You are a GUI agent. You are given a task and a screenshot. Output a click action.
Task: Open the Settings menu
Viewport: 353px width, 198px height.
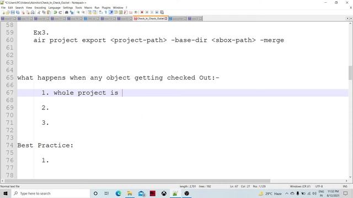(68, 8)
